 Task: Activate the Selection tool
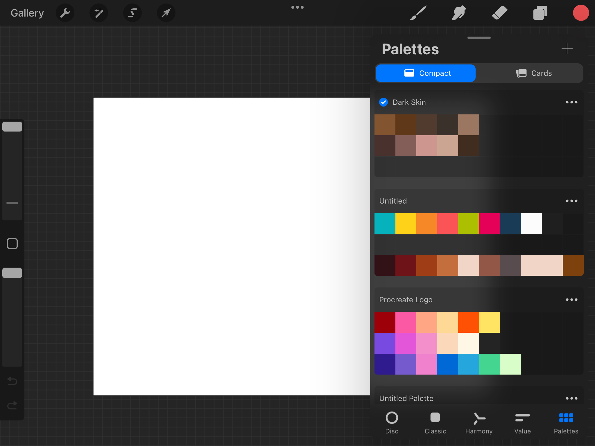pos(132,13)
